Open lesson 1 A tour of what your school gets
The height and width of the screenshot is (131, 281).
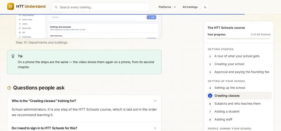click(x=239, y=56)
